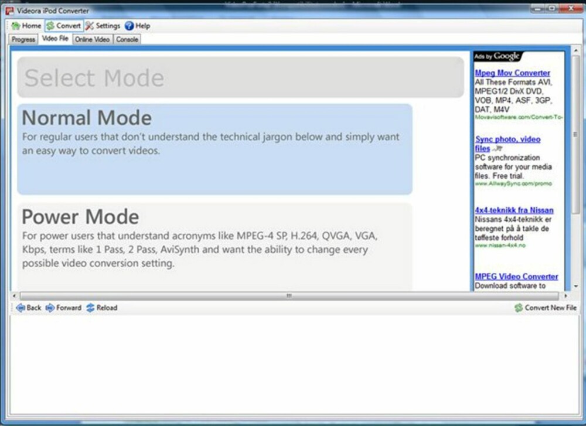Open Help toolbar label
Image resolution: width=586 pixels, height=426 pixels.
pos(143,26)
